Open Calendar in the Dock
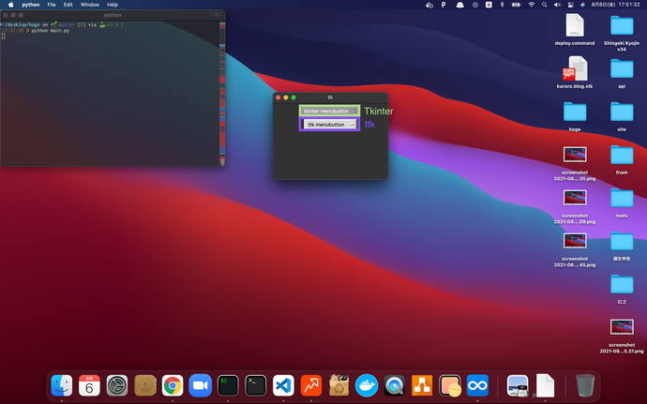 (x=89, y=385)
